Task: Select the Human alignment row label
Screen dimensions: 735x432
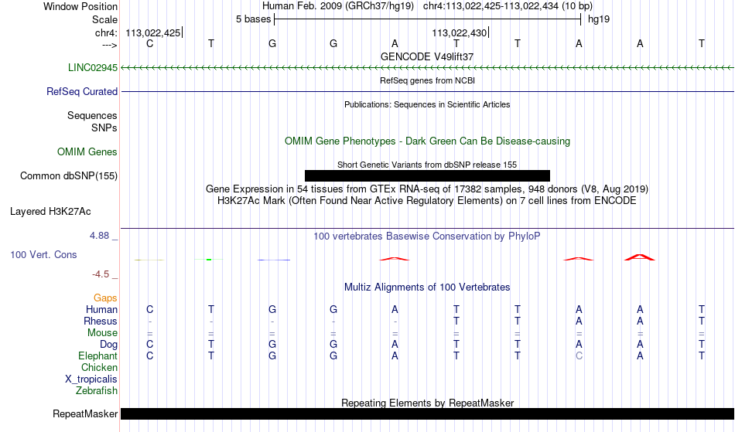Action: 101,309
